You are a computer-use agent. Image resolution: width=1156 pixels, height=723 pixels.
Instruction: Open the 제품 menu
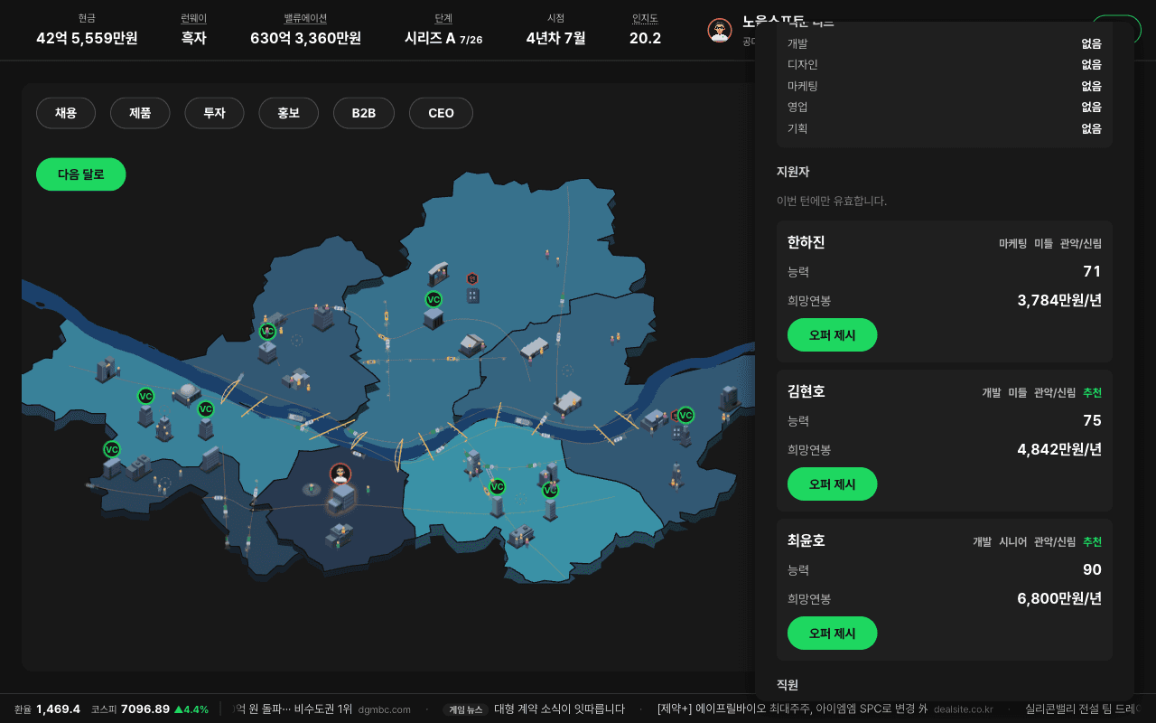coord(140,113)
